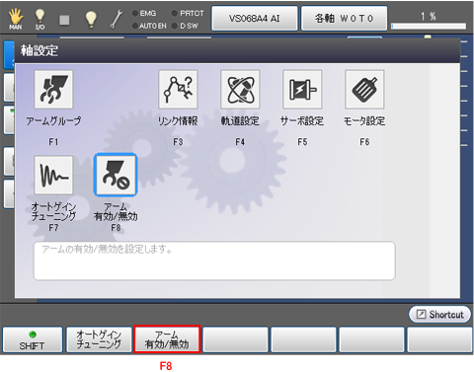474x372 pixels.
Task: Toggle the SHIFT button
Action: point(33,340)
